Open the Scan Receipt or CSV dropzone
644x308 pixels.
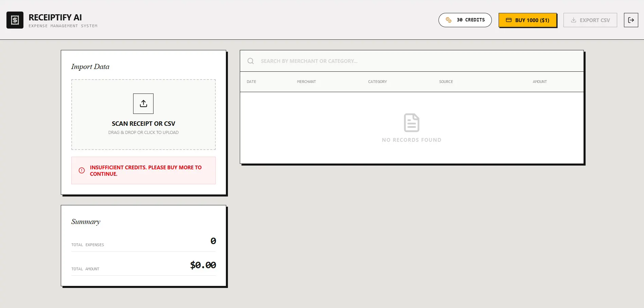pyautogui.click(x=143, y=115)
